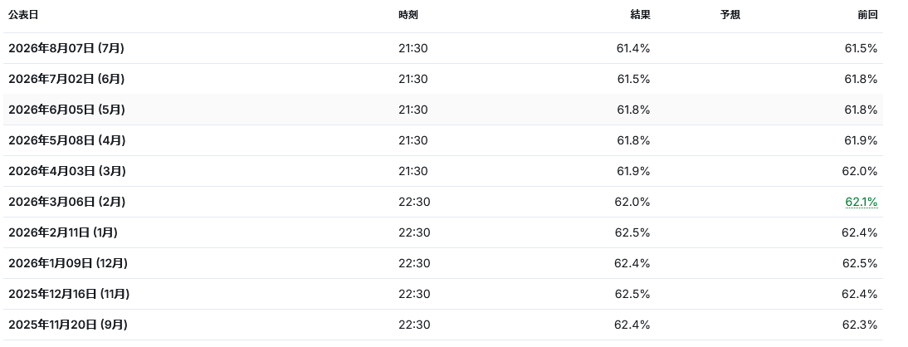Click the 時刻 column header
Image resolution: width=908 pixels, height=347 pixels.
[x=408, y=15]
